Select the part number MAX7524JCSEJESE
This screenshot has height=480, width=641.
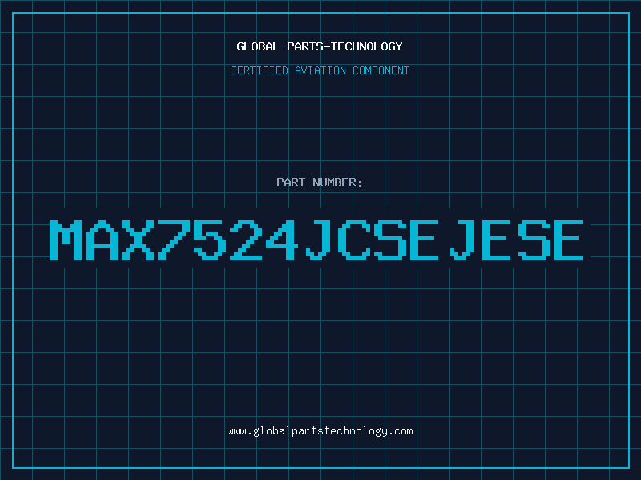click(316, 240)
